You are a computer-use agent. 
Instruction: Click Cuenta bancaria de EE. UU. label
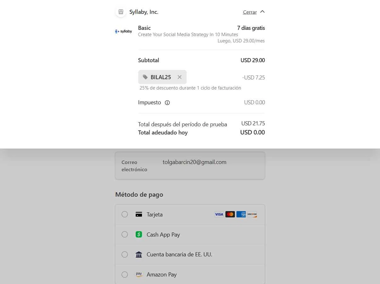click(179, 254)
